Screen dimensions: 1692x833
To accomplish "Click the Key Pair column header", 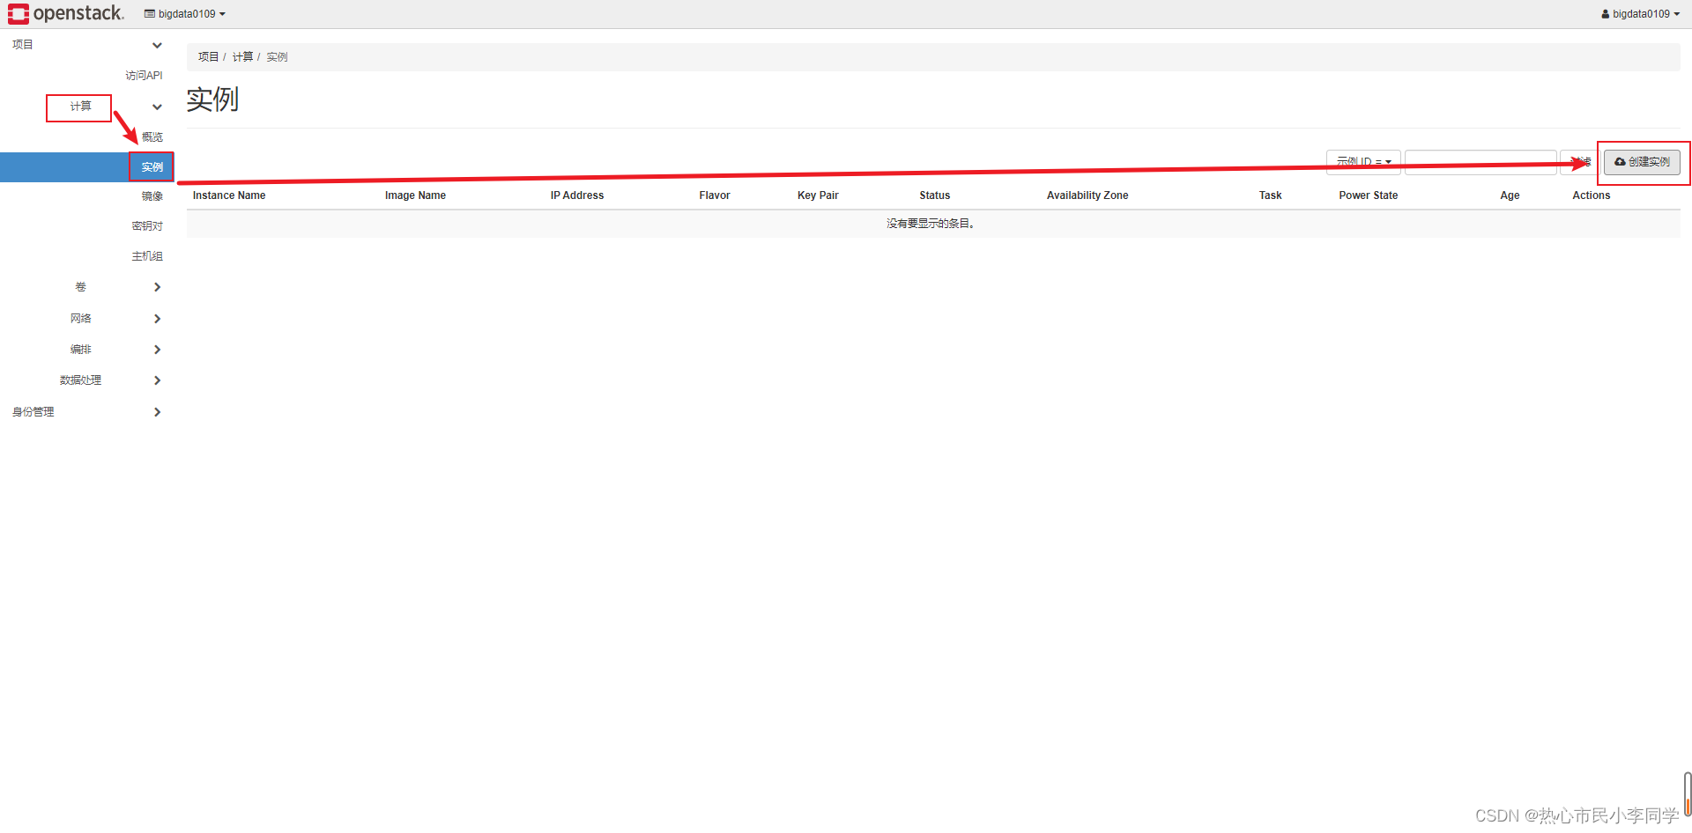I will [x=818, y=195].
